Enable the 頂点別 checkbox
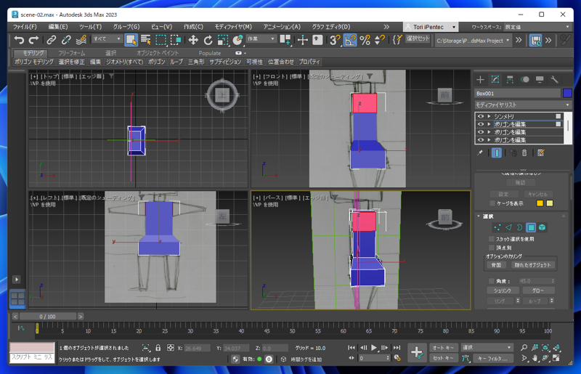Image resolution: width=581 pixels, height=374 pixels. (x=492, y=248)
